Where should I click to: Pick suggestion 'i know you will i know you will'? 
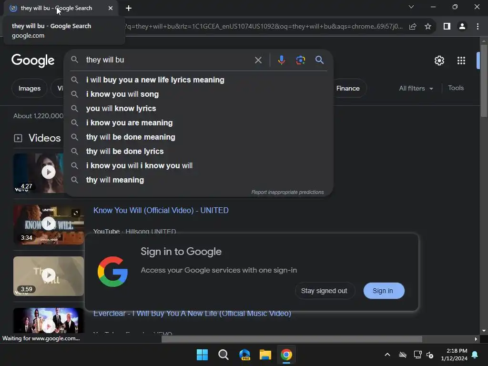199,166
